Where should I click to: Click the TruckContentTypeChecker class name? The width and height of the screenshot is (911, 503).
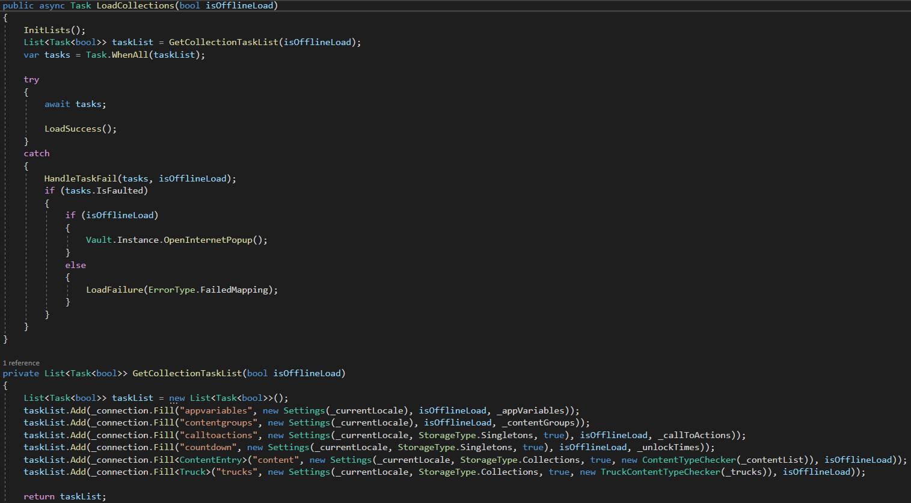pyautogui.click(x=660, y=472)
